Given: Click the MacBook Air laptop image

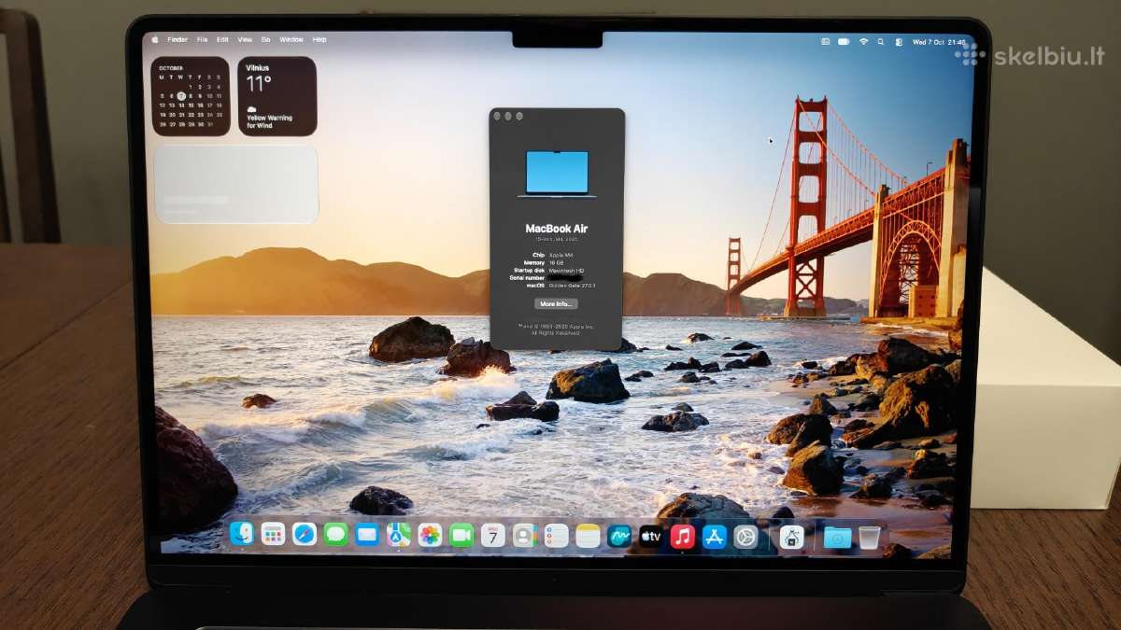Looking at the screenshot, I should click(557, 174).
